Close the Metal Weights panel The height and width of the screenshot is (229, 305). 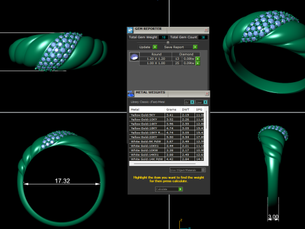207,94
